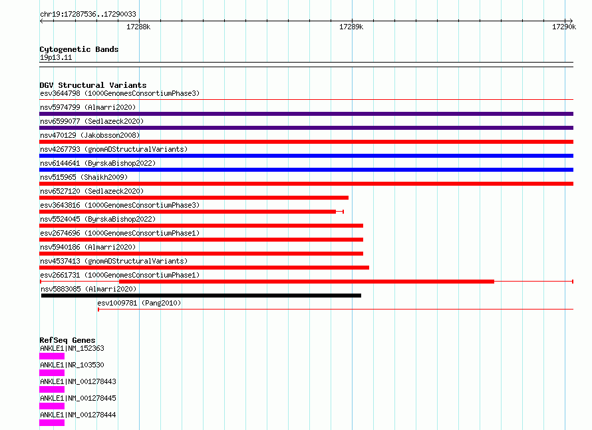The image size is (592, 430).
Task: Open ANKLE1|NM_001278444 gene label
Action: click(78, 415)
